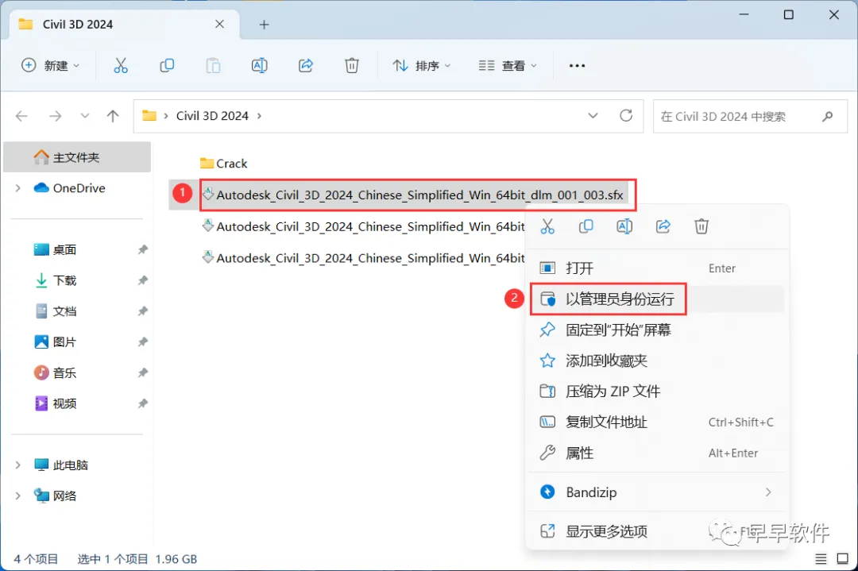Screen dimensions: 858x571
Task: Click the Copy icon in the context menu
Action: [x=586, y=226]
